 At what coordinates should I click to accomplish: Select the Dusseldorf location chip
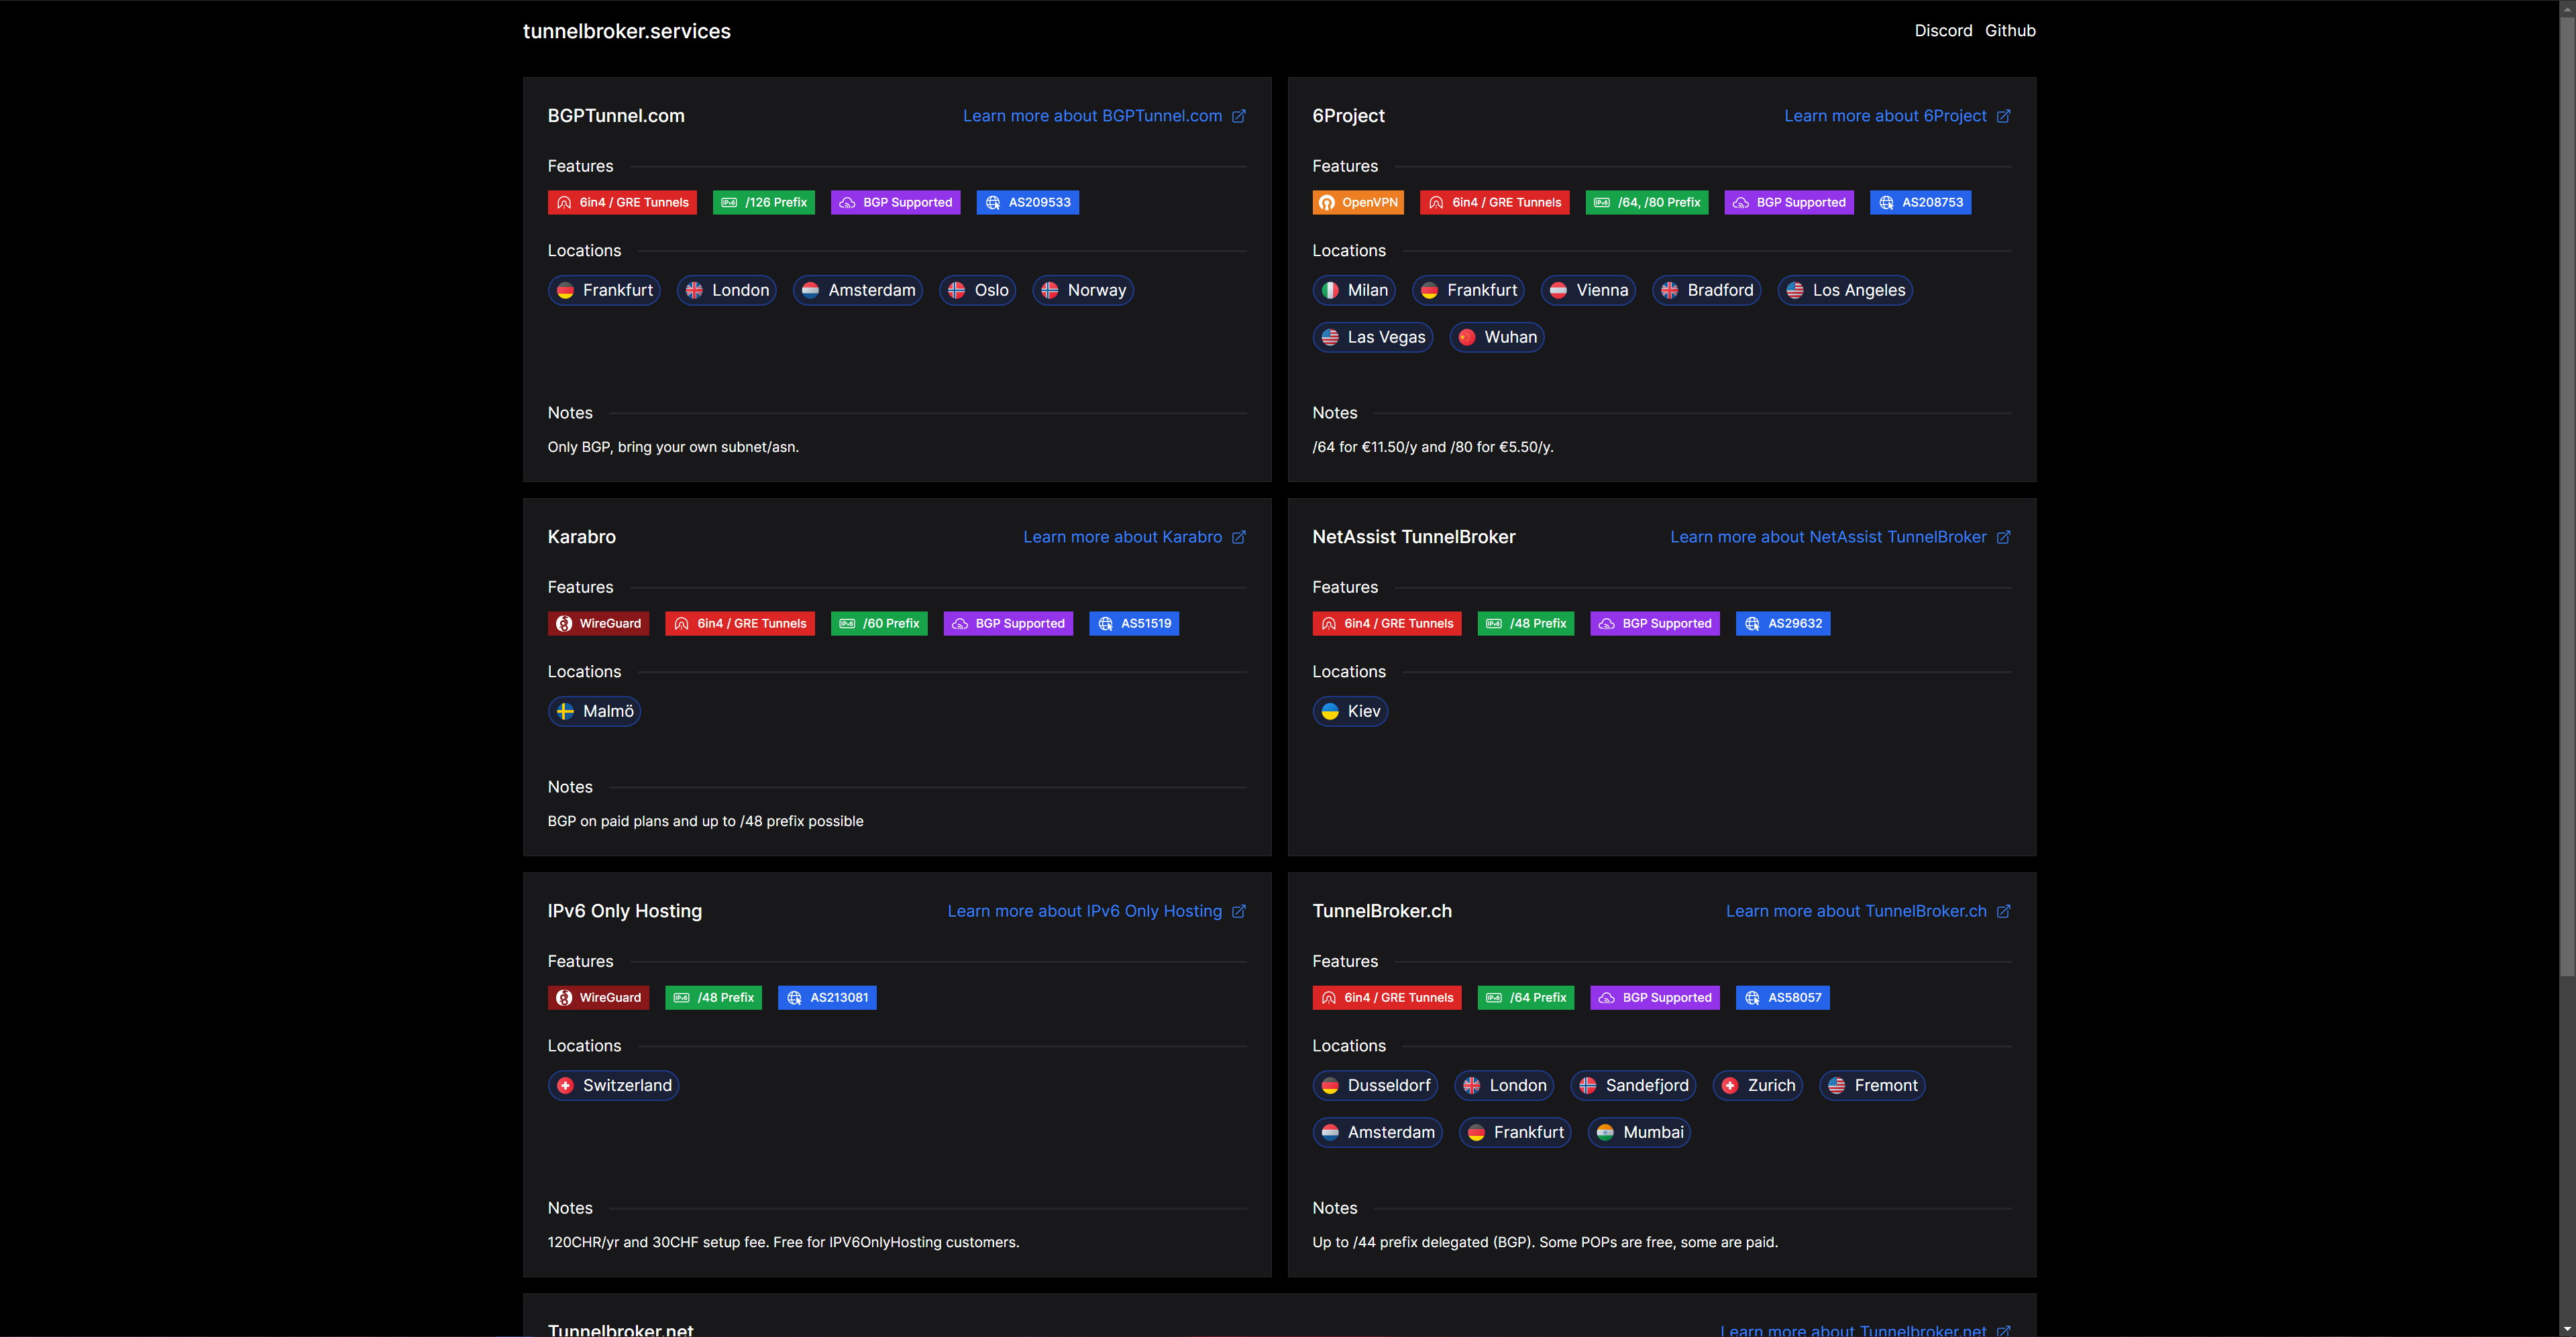point(1375,1086)
